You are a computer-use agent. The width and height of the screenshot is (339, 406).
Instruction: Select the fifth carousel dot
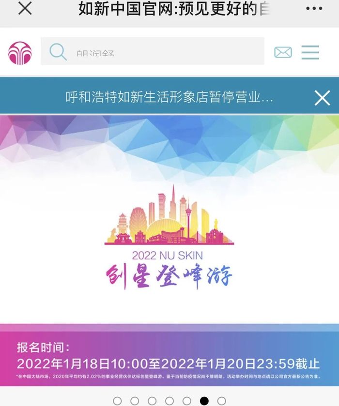pos(186,401)
